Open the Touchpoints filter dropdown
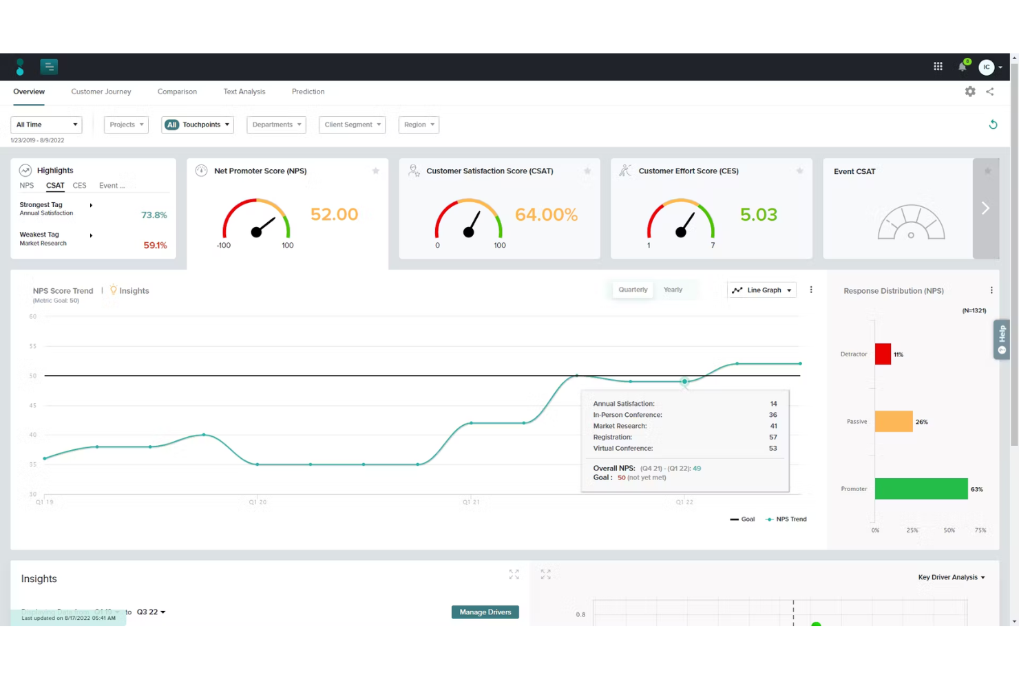The height and width of the screenshot is (679, 1019). [x=198, y=125]
